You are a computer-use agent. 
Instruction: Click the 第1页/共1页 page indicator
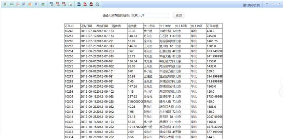coord(251,5)
